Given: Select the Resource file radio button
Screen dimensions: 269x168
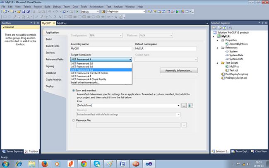Looking at the screenshot, I should pyautogui.click(x=74, y=120).
